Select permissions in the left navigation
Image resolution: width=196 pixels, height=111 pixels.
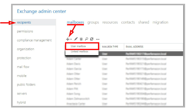tap(25, 31)
